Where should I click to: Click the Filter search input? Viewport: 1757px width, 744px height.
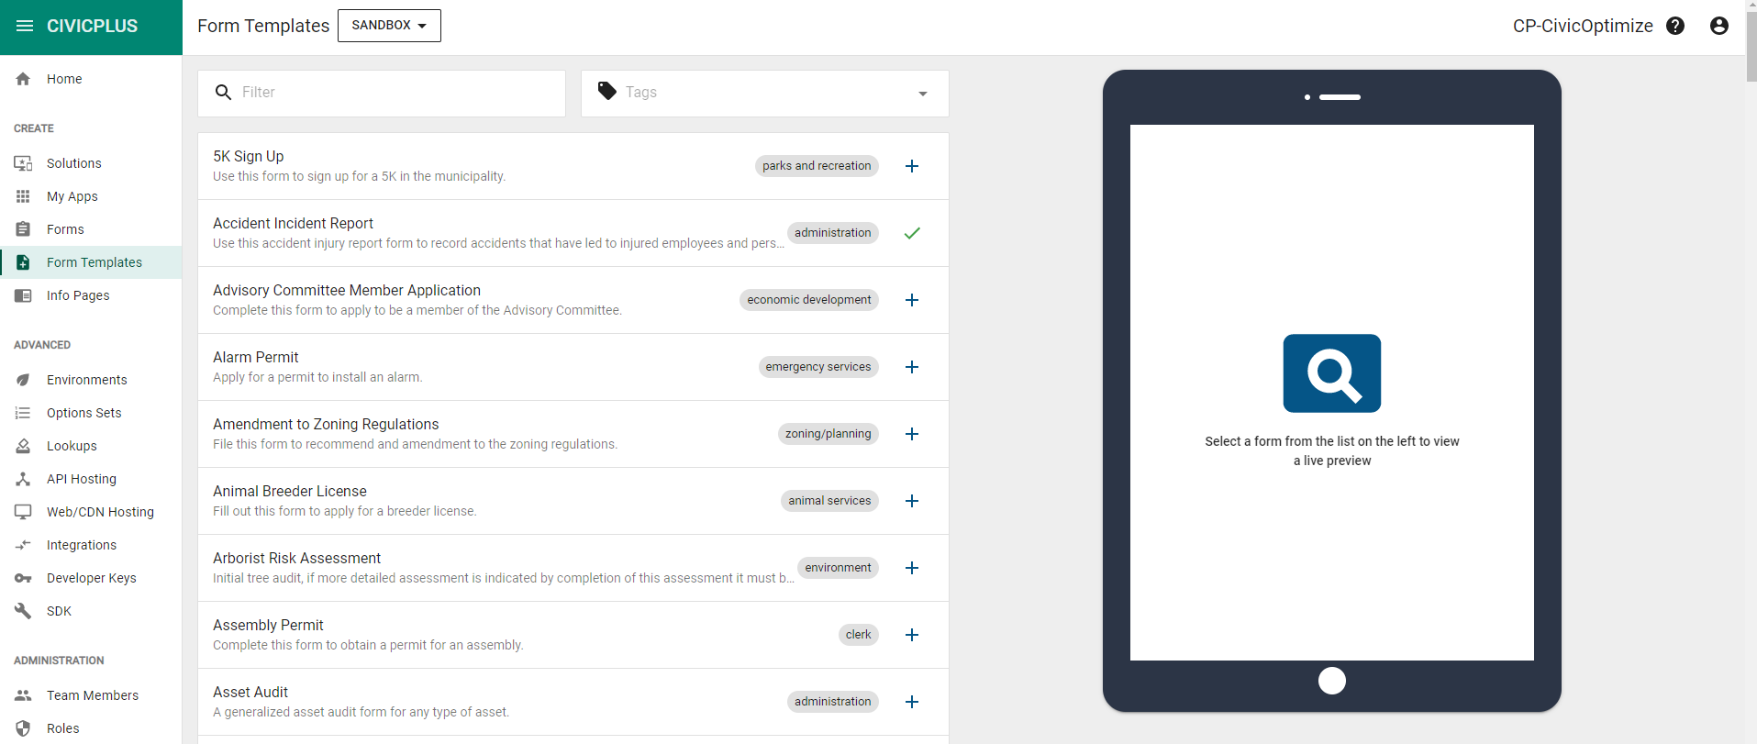(382, 93)
